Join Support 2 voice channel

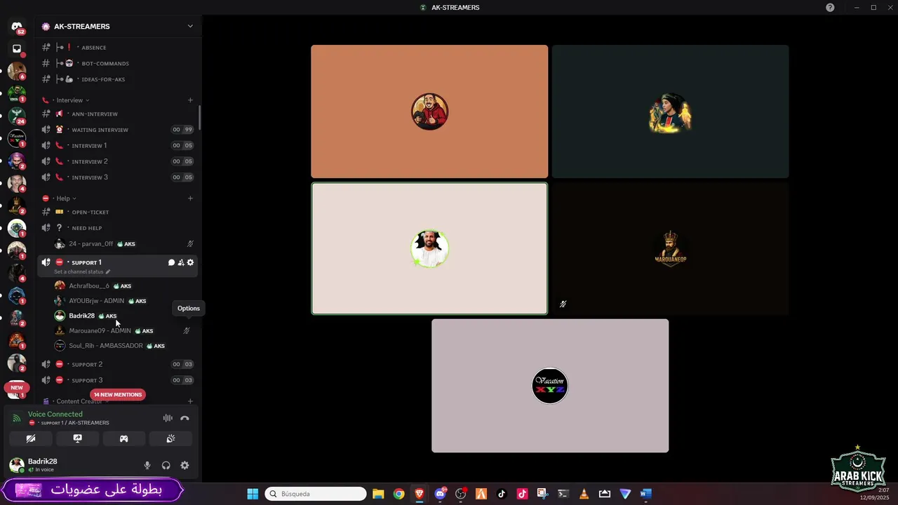coord(117,364)
